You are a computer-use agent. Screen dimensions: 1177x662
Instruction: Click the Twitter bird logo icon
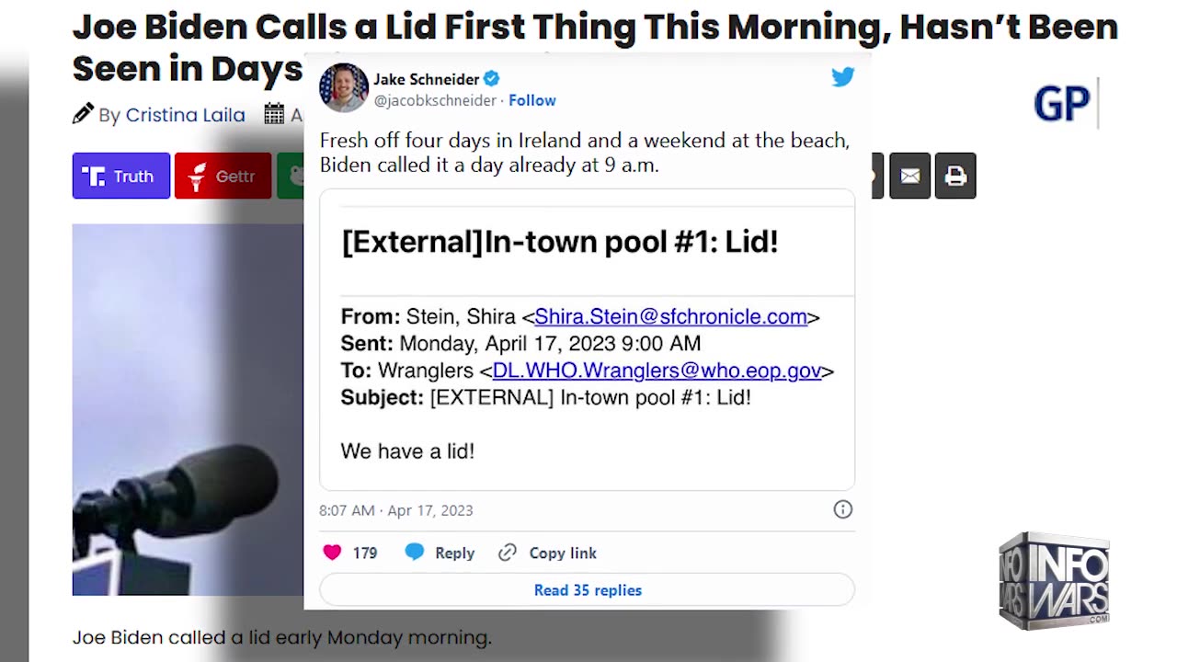(x=842, y=77)
